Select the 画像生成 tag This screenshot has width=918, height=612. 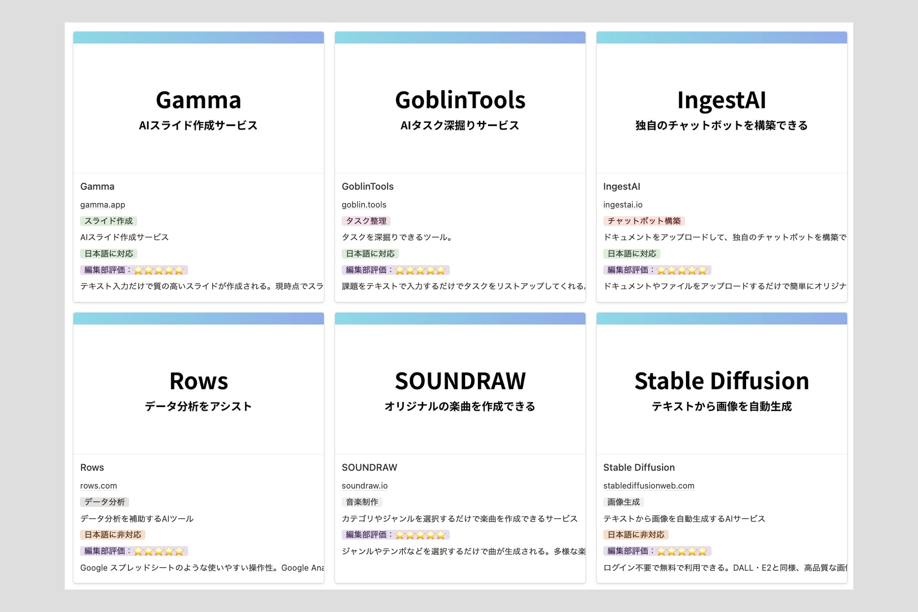(x=624, y=502)
